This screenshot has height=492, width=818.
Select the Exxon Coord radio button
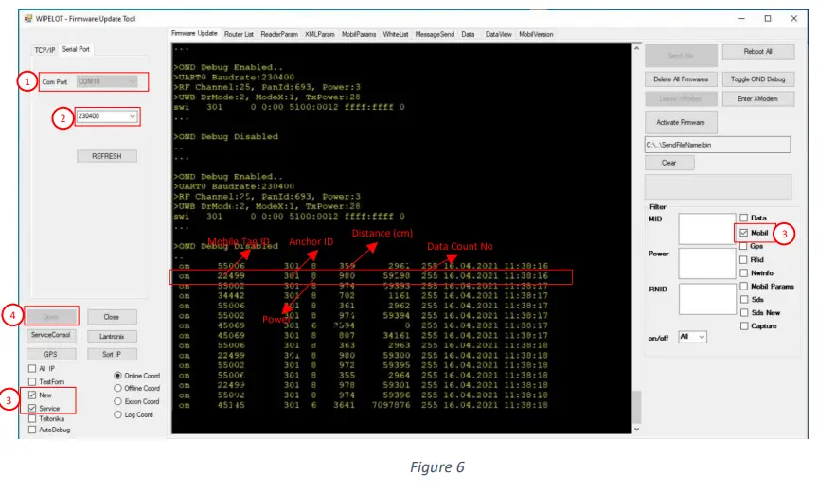pos(118,402)
